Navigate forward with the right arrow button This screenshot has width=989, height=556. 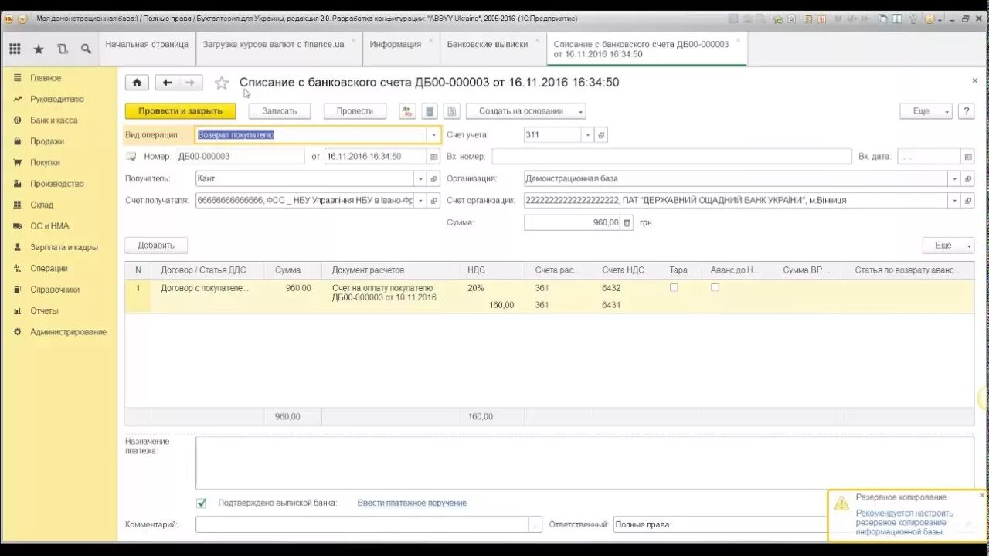pos(190,83)
